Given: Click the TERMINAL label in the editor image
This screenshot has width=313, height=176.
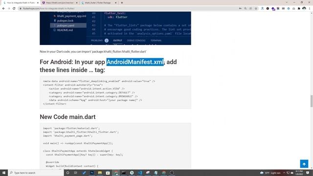Looking at the screenshot, I should pos(156,41).
